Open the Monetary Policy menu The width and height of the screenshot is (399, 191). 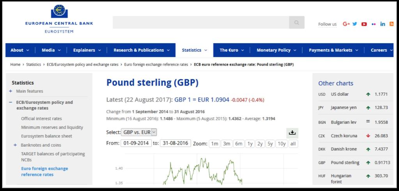tap(277, 50)
